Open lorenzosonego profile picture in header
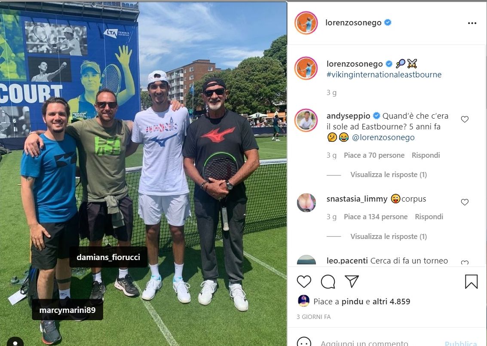 pyautogui.click(x=306, y=23)
